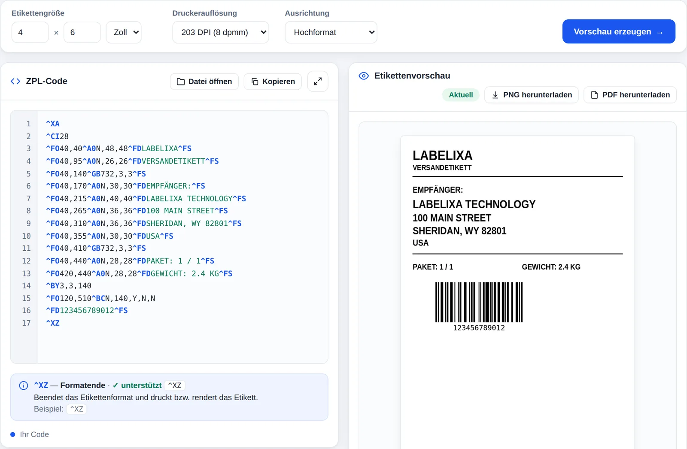Copy ZPL code with Kopieren button
Screen dimensions: 687x449
coord(273,82)
